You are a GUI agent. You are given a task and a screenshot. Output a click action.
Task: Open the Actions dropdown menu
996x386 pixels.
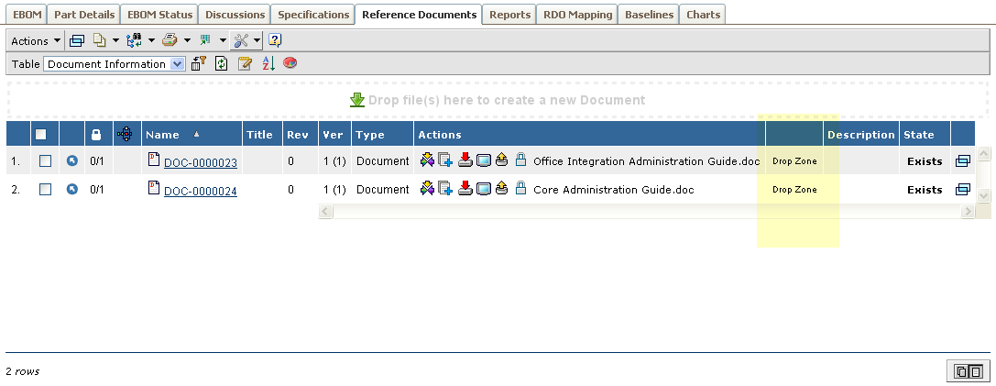36,40
